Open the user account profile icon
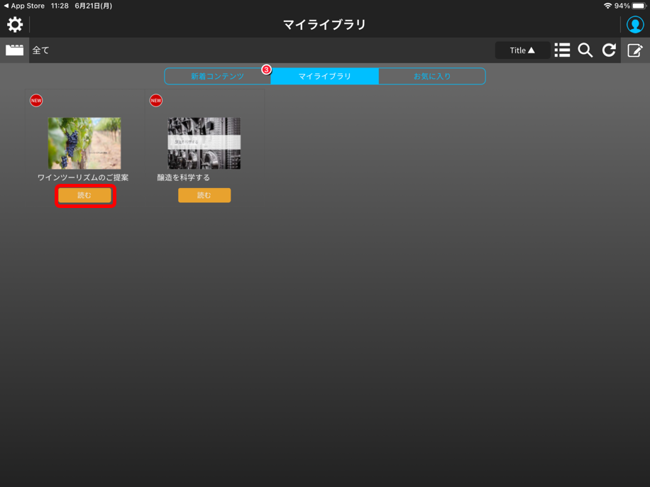Viewport: 650px width, 487px height. [635, 25]
